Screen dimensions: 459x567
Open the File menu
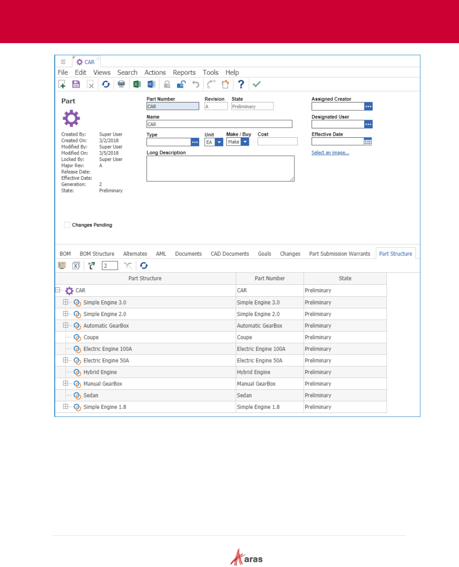click(63, 72)
